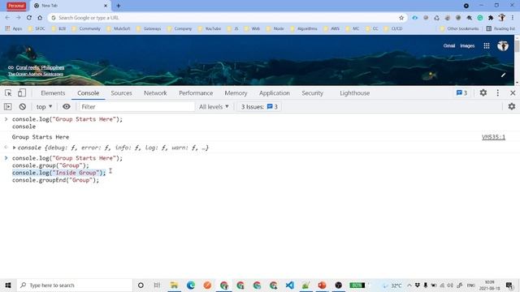Click the browser back arrow
The height and width of the screenshot is (292, 520).
point(7,18)
